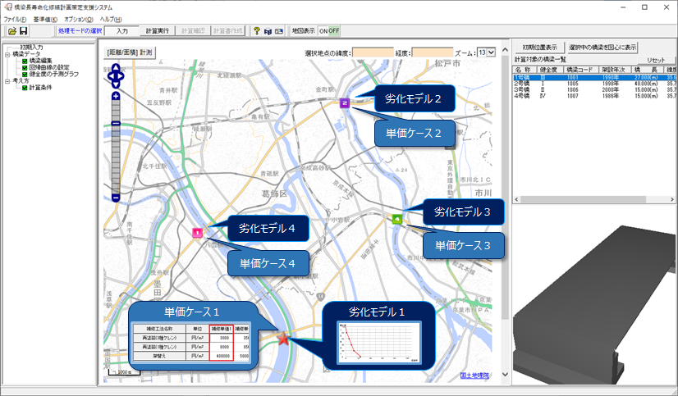This screenshot has height=396, width=678.
Task: Click the map vertical scrollbar thumb
Action: pos(505,187)
